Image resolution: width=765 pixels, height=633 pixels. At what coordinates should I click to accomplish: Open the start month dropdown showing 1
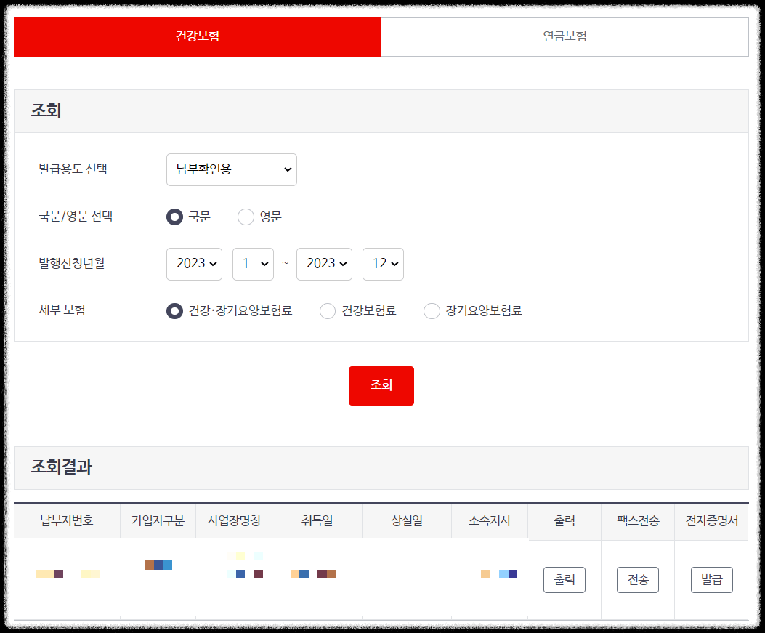coord(253,264)
